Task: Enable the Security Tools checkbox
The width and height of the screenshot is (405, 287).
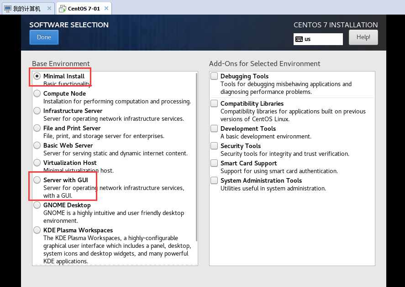Action: point(214,146)
